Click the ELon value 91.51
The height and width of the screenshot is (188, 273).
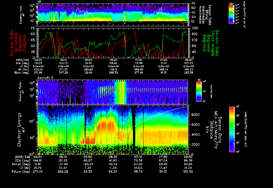coord(164,73)
